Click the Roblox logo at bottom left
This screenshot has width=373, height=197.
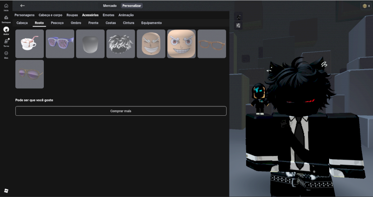(6, 190)
